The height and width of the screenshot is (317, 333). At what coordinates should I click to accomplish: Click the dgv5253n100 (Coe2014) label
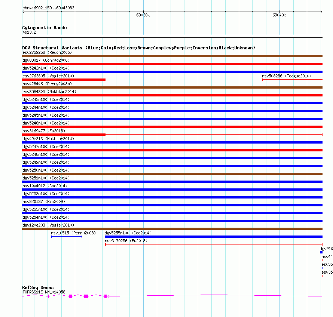tap(46, 209)
